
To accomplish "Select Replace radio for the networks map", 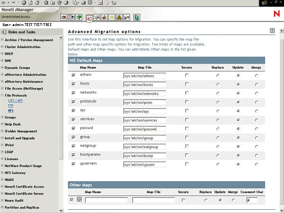I will point(218,93).
